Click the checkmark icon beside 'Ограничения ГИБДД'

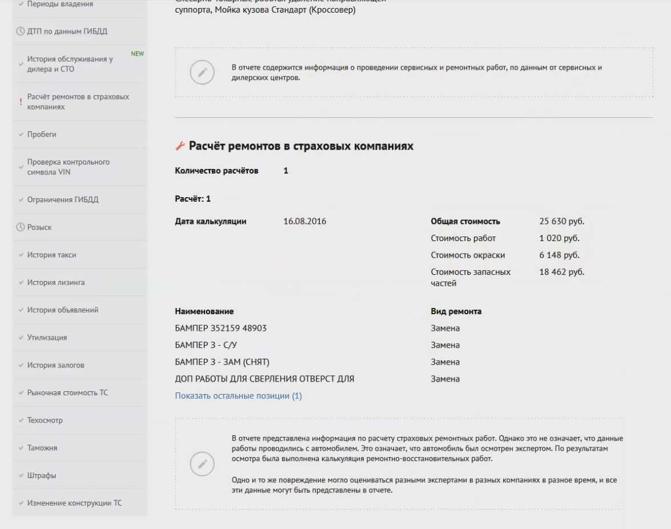click(x=21, y=199)
